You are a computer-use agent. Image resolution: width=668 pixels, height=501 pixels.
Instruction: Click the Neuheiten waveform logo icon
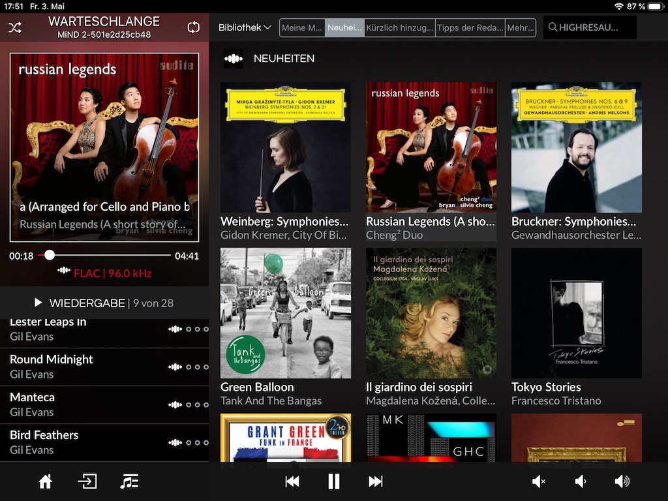234,59
